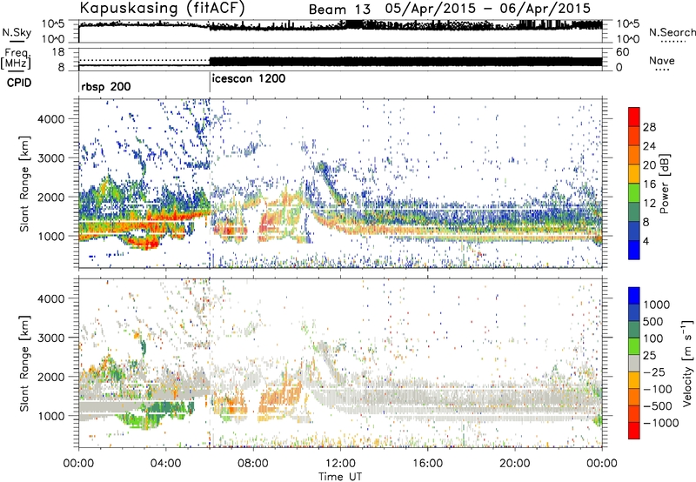Click the 'Time UT' axis title
The height and width of the screenshot is (482, 696).
(x=340, y=477)
